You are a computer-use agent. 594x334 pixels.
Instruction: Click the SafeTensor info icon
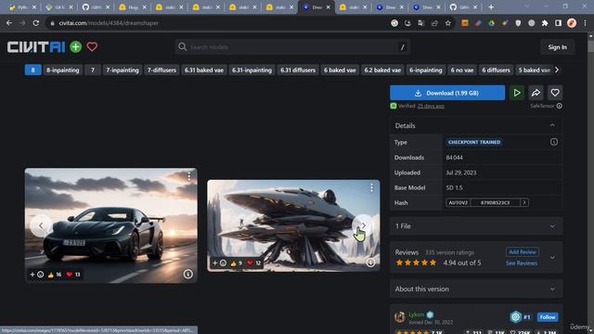click(x=559, y=106)
